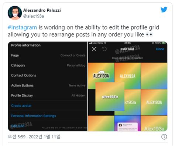175x146 pixels.
Task: Open Action Buttons None Active row
Action: point(48,85)
